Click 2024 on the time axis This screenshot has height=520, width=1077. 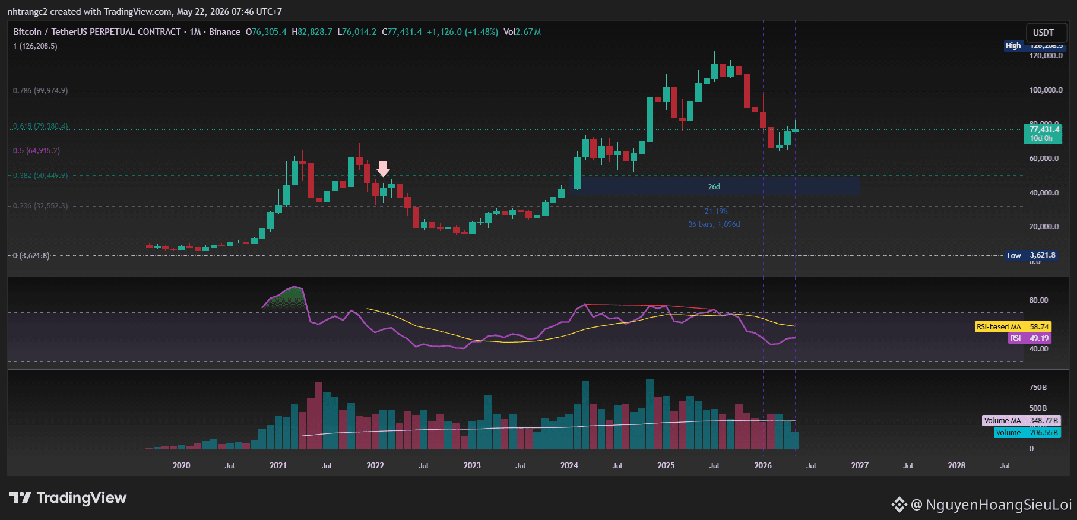tap(569, 466)
